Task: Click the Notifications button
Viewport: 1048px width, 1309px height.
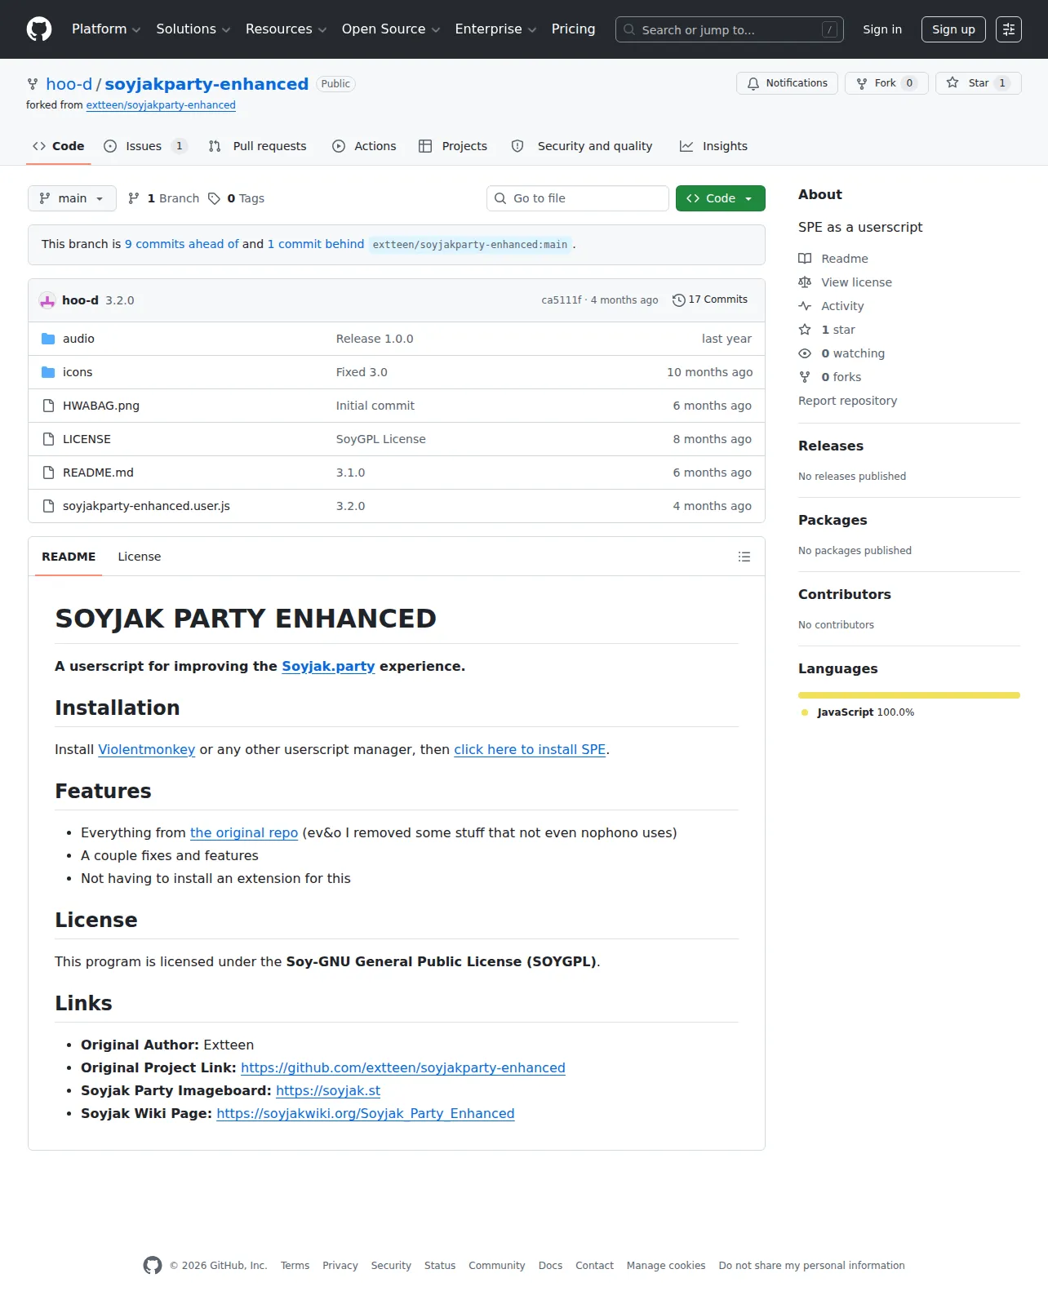Action: 787,83
